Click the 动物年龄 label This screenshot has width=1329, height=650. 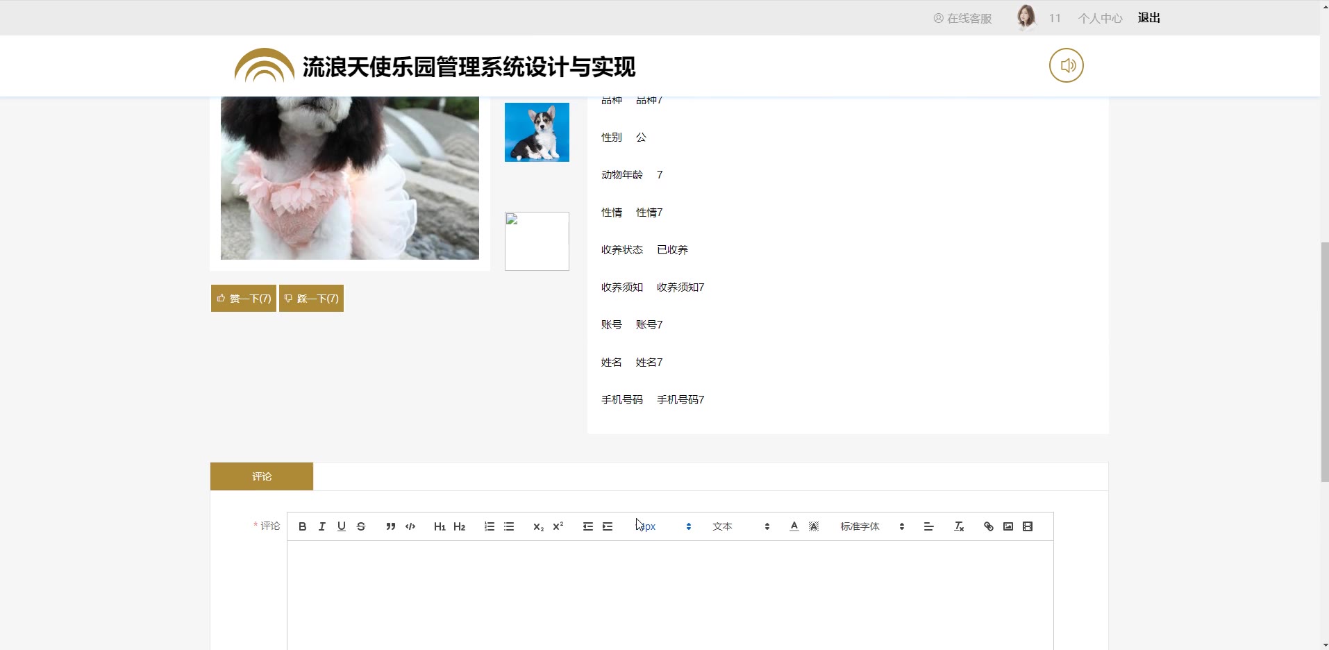pyautogui.click(x=622, y=175)
